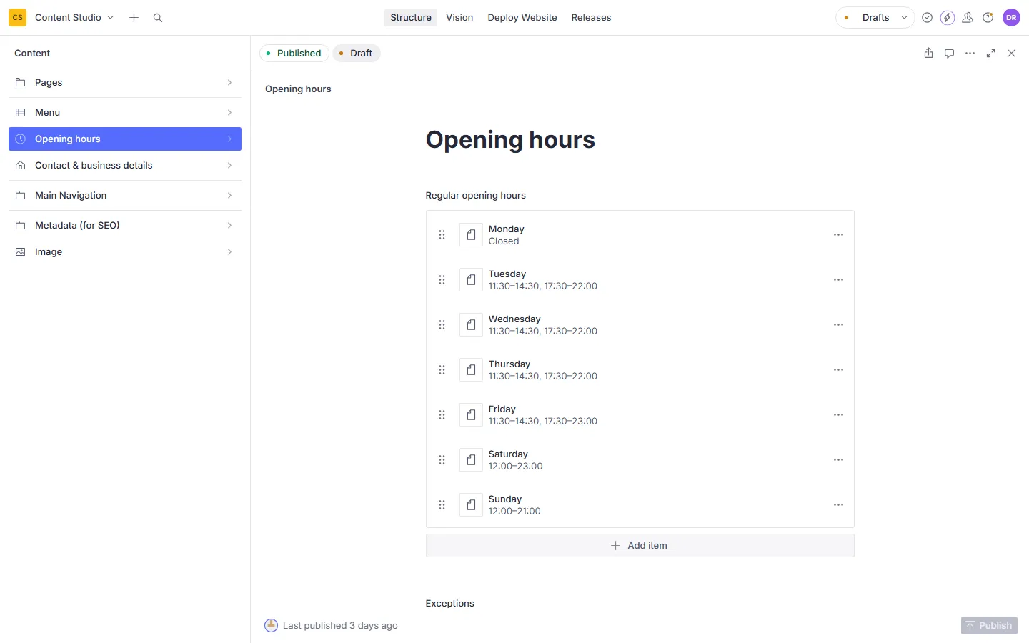The width and height of the screenshot is (1029, 643).
Task: Click the CS workspace logo
Action: (18, 18)
